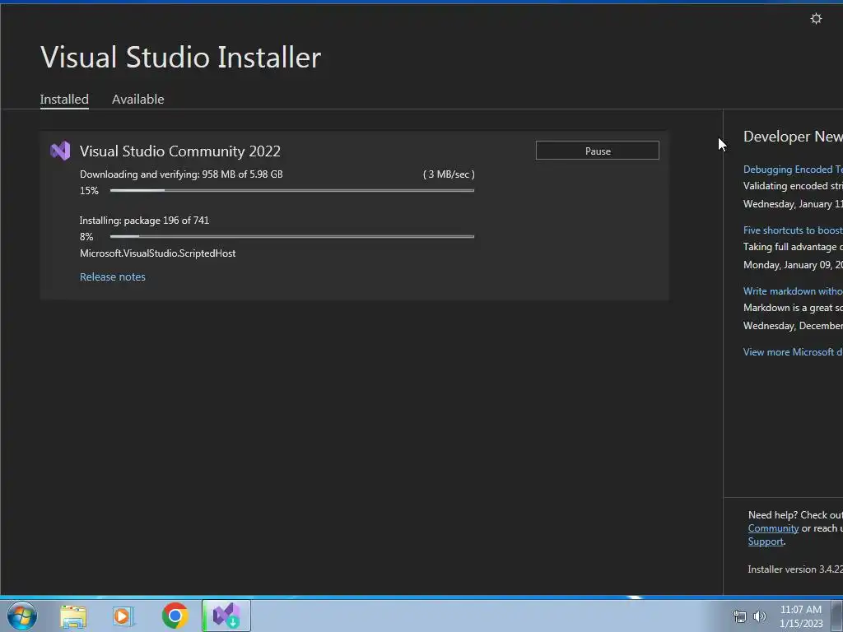843x632 pixels.
Task: Open the volume speaker tray icon
Action: [760, 616]
